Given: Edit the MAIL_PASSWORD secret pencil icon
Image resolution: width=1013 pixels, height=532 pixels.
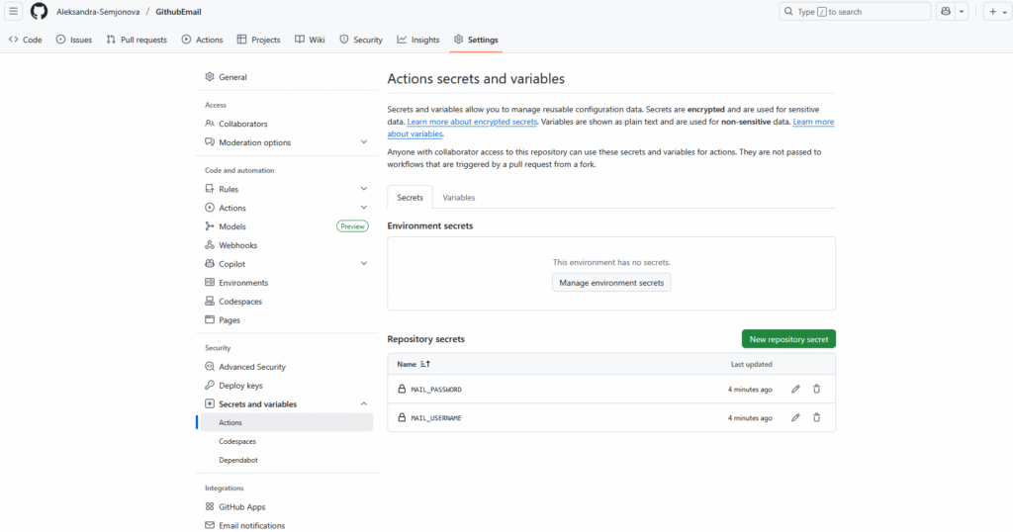Looking at the screenshot, I should pos(795,390).
